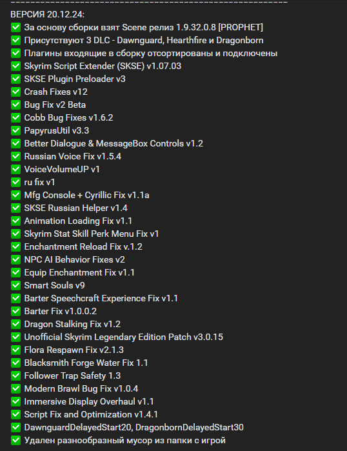The image size is (347, 451).
Task: Click 'Better Dialogue & MessageBox Controls v1.2' text
Action: 114,143
